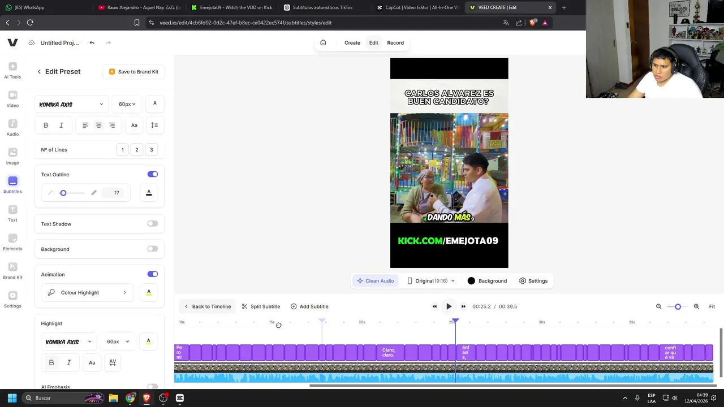Open the Elements sidebar panel
The height and width of the screenshot is (407, 724).
(12, 243)
